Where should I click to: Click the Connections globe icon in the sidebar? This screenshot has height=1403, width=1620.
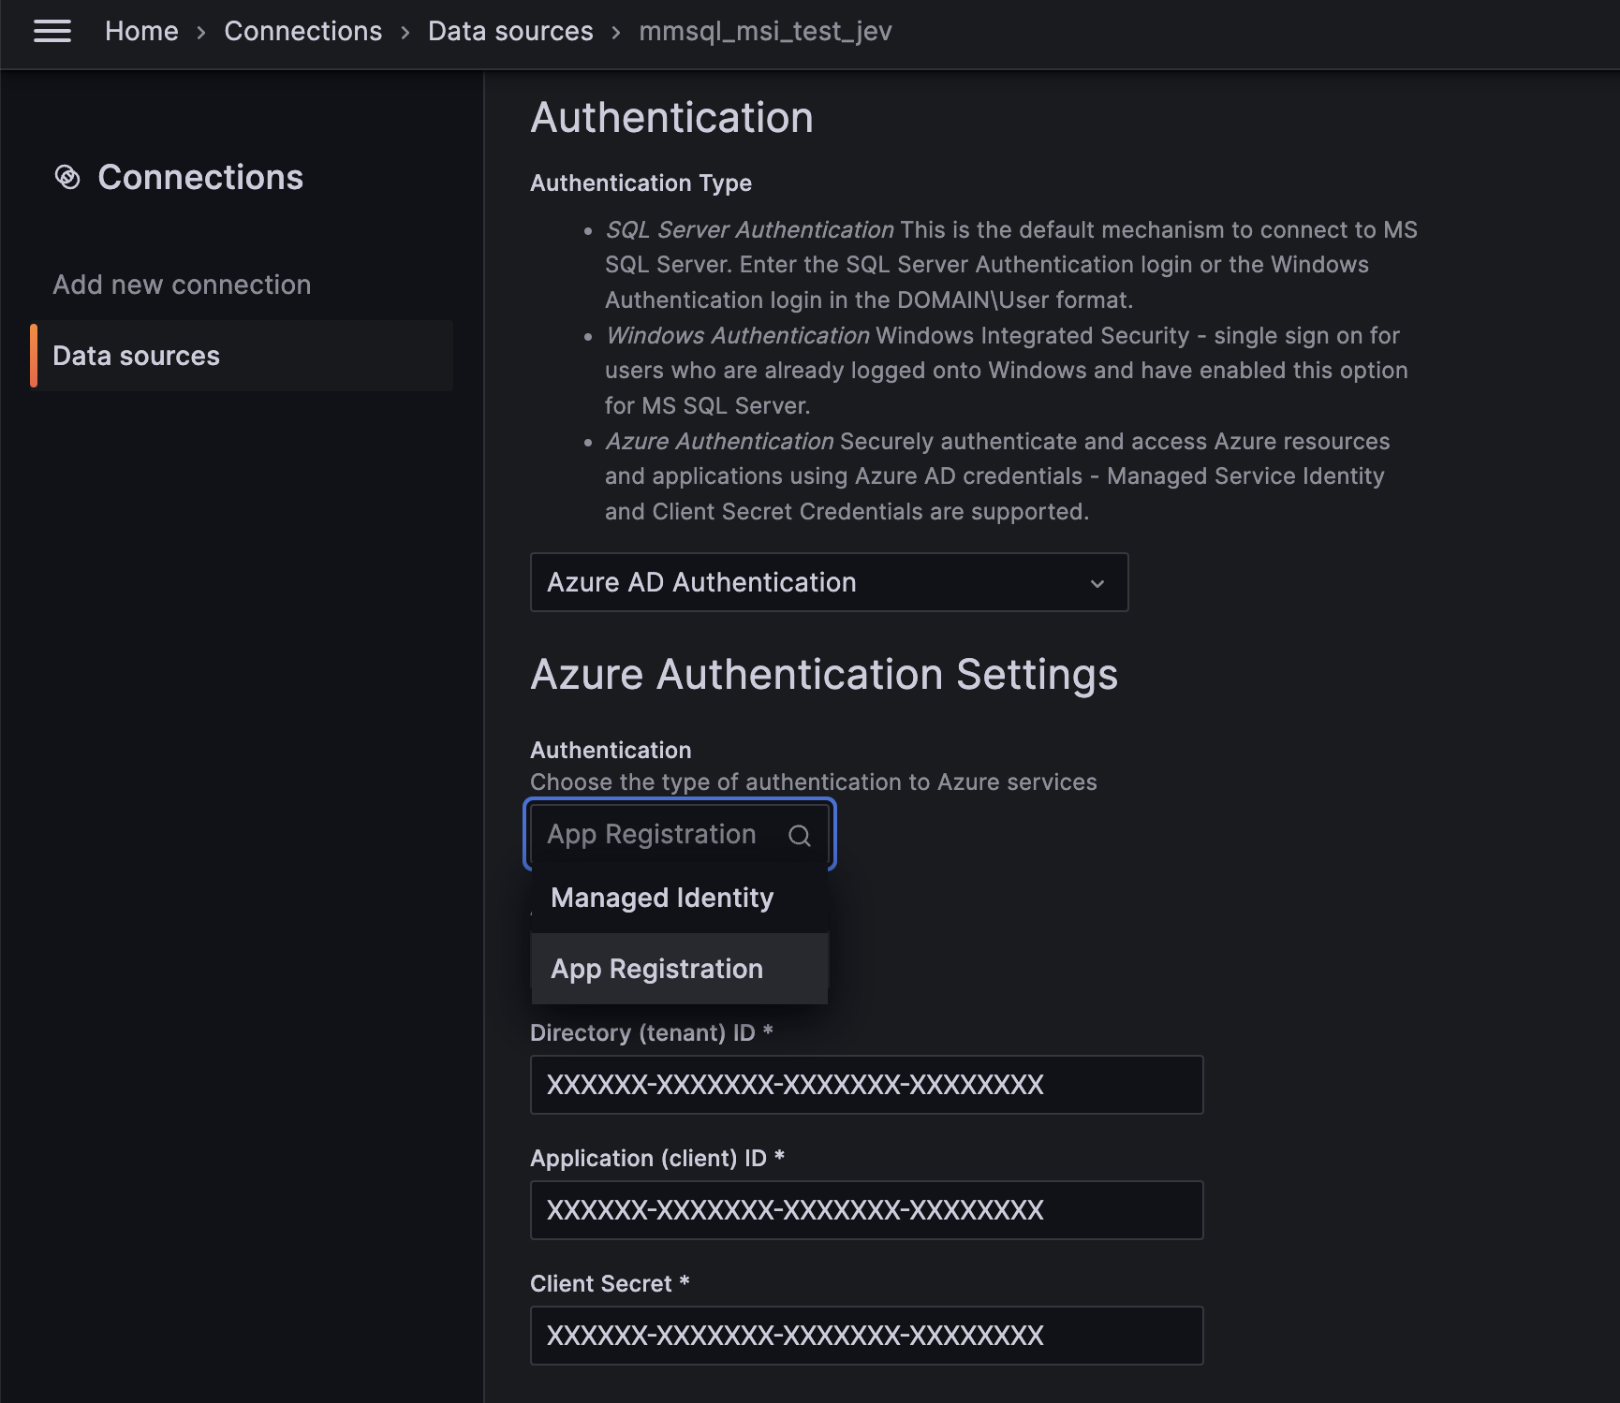(66, 177)
